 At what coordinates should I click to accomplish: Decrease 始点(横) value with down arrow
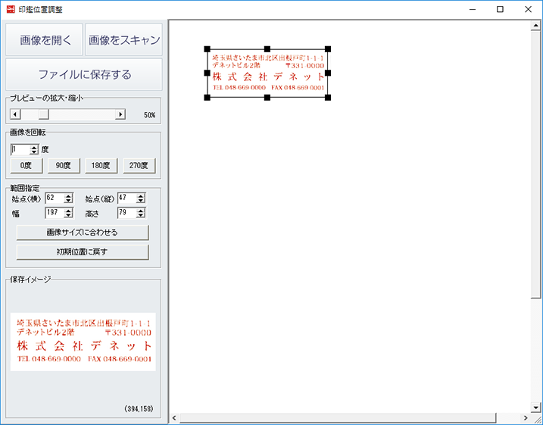[69, 201]
